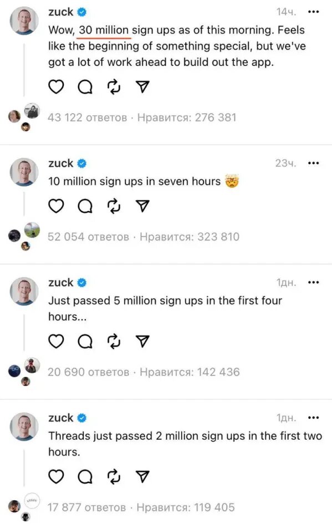
Task: Open more options on the 23ч. post
Action: (313, 164)
